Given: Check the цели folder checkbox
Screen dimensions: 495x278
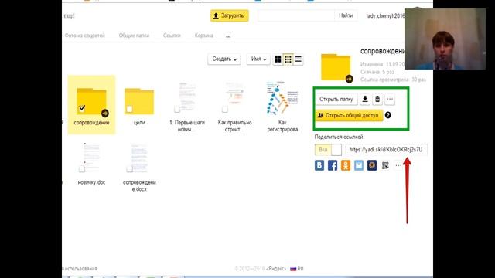Looking at the screenshot, I should point(129,109).
